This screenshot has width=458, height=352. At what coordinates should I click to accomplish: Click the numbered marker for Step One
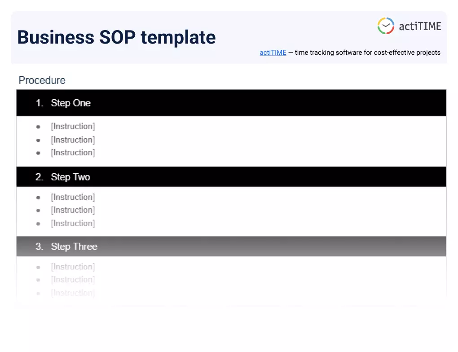[39, 103]
